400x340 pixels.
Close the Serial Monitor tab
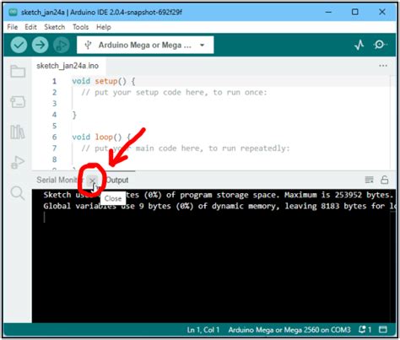click(92, 181)
